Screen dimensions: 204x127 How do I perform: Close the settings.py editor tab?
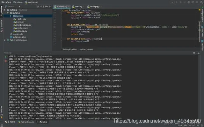[x=101, y=7]
